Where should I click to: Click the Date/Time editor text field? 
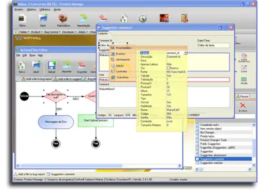213,45
